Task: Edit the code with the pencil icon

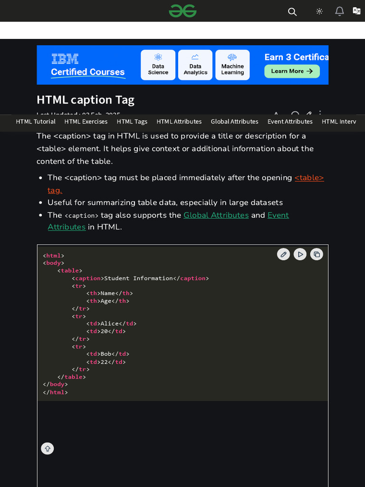Action: point(283,254)
